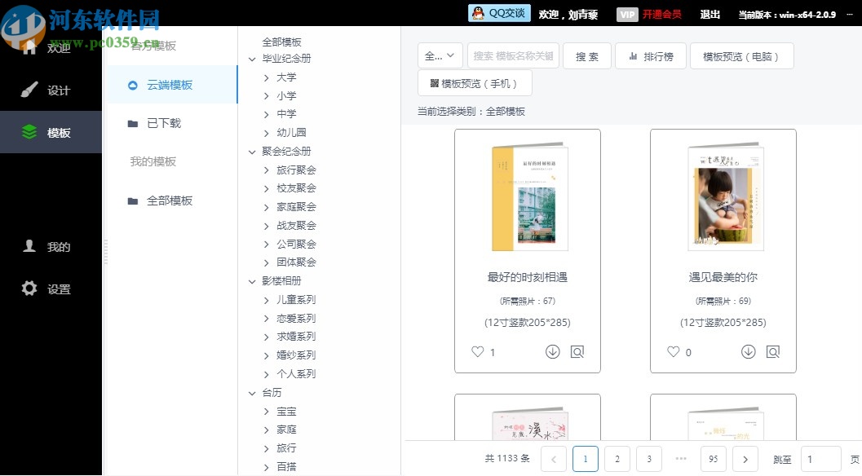Like 最好的时刻相遇 using its heart toggle
This screenshot has width=862, height=476.
click(x=478, y=351)
